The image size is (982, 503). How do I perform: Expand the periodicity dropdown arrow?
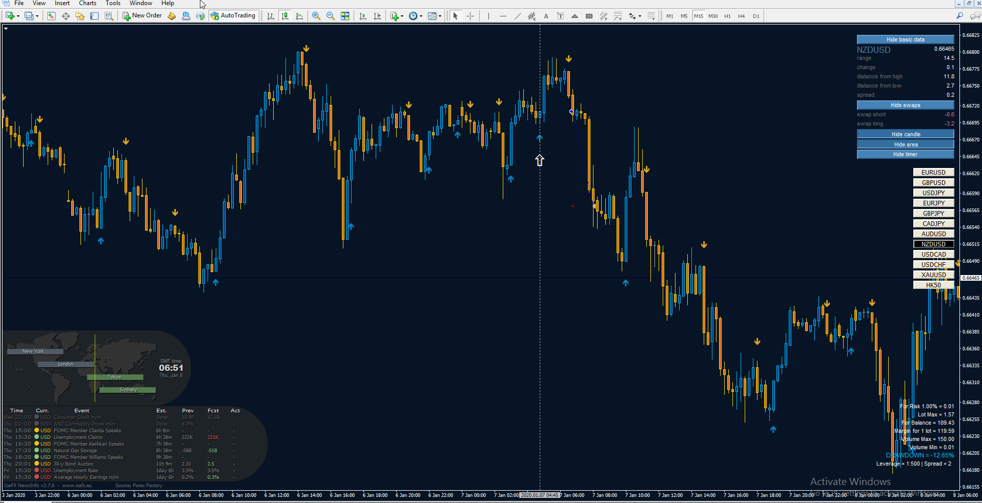pyautogui.click(x=421, y=16)
